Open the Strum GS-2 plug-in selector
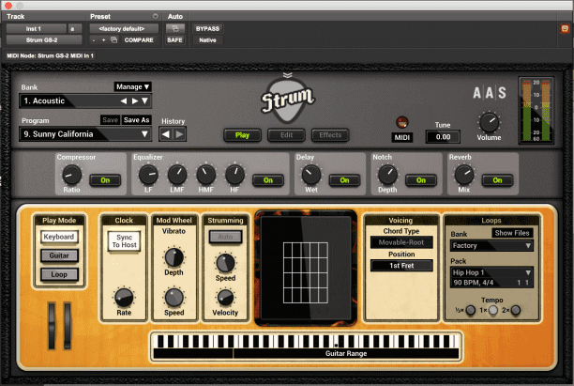574x386 pixels. coord(44,40)
